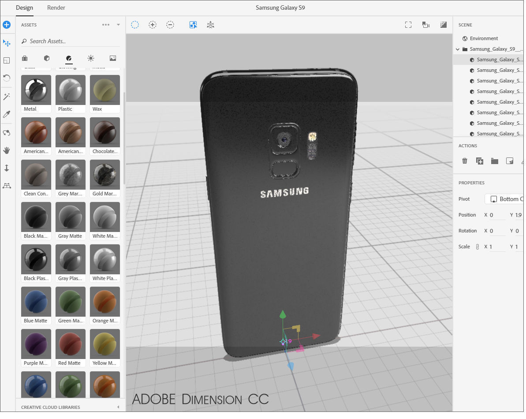Click the align and distribute icon
The width and height of the screenshot is (526, 419).
pyautogui.click(x=210, y=25)
